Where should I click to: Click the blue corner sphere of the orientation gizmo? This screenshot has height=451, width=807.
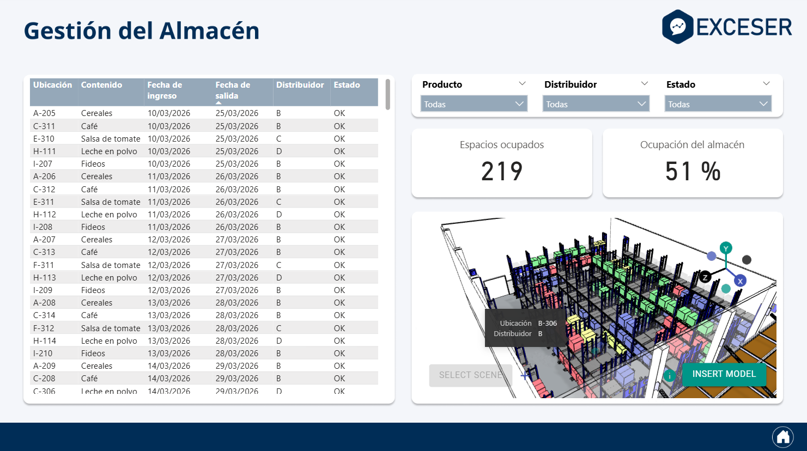point(711,256)
